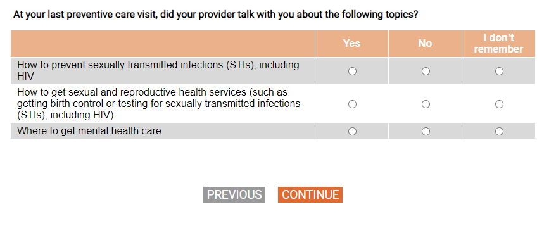
Task: Go back with the PREVIOUS button
Action: click(234, 194)
